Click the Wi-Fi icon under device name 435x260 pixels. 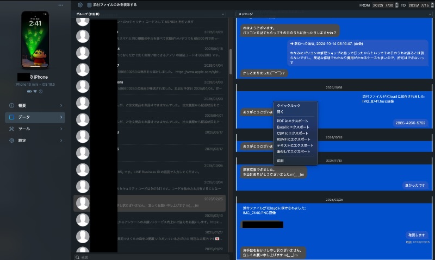pos(35,91)
